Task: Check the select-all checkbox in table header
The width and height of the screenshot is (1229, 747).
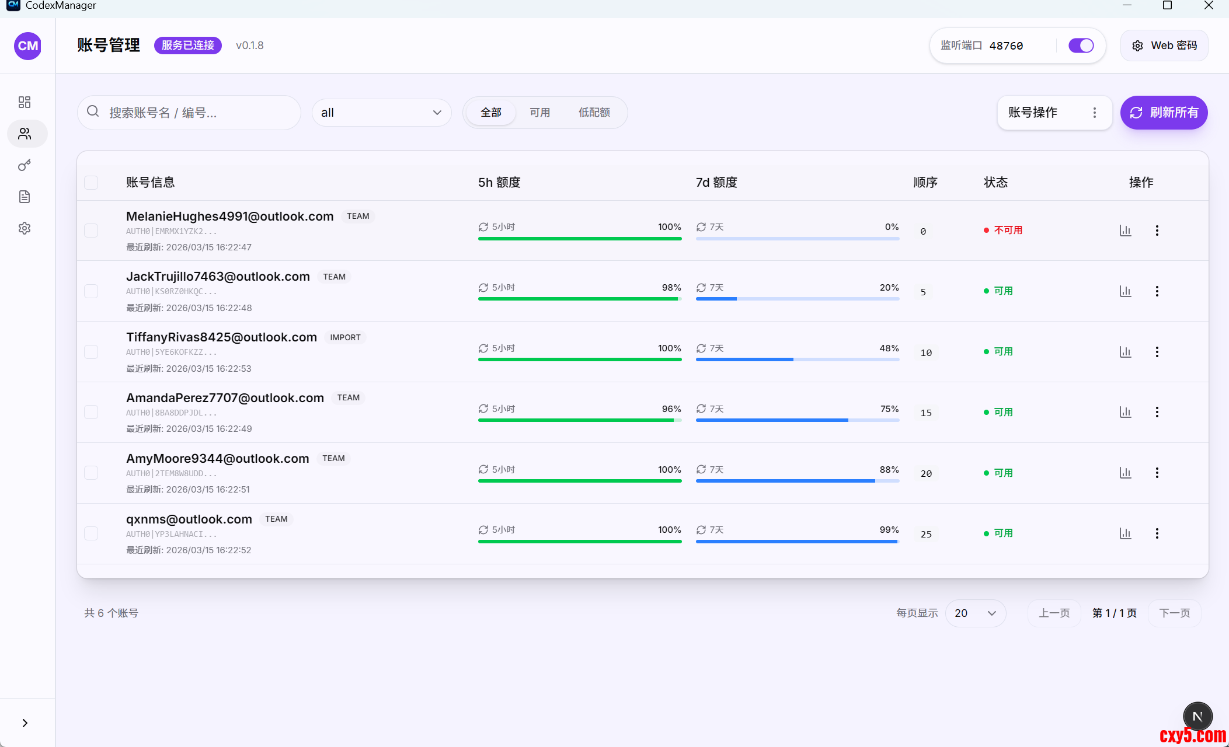Action: [91, 183]
